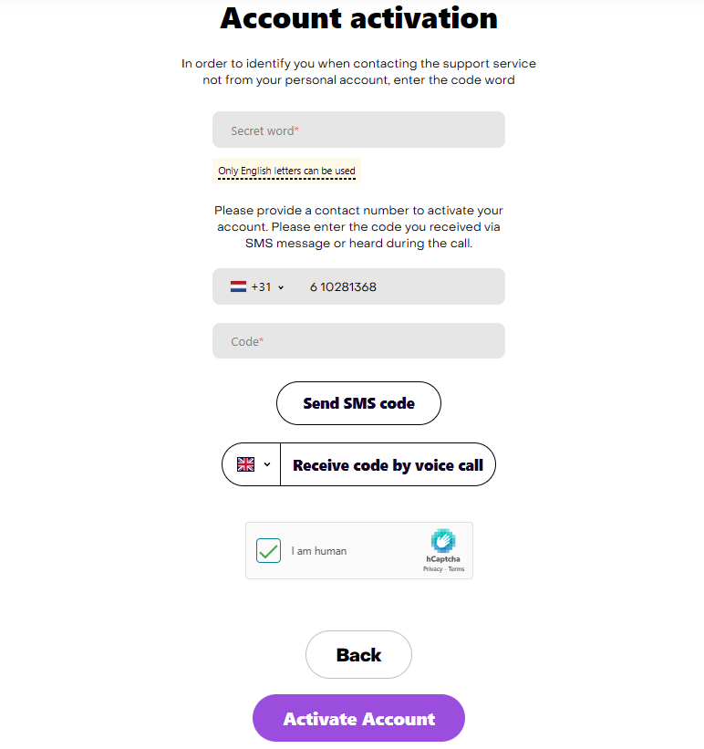Focus the Secret word input field
This screenshot has width=704, height=749.
coord(358,130)
